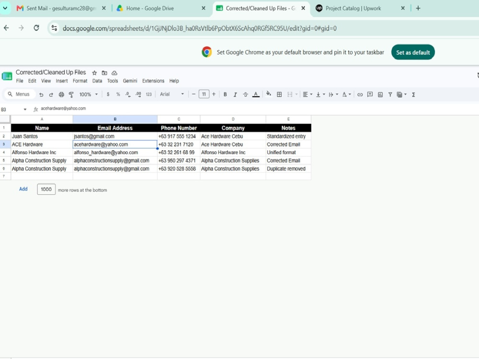Toggle strikethrough formatting

point(245,95)
